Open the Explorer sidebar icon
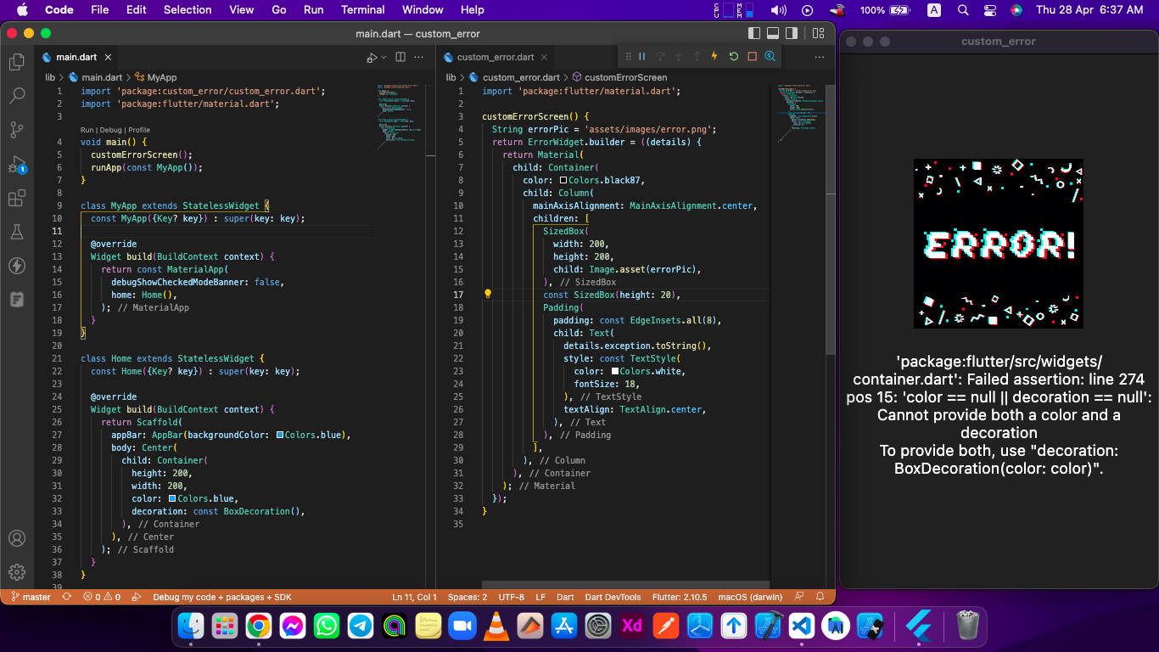Screen dimensions: 1159x652 tap(16, 63)
